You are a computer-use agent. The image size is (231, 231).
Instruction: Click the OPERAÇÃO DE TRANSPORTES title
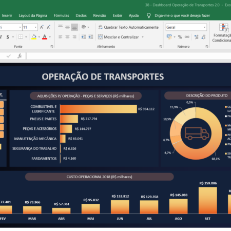click(103, 76)
